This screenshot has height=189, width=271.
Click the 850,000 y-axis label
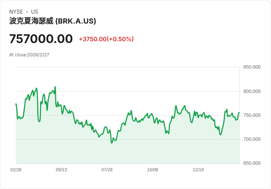252,67
